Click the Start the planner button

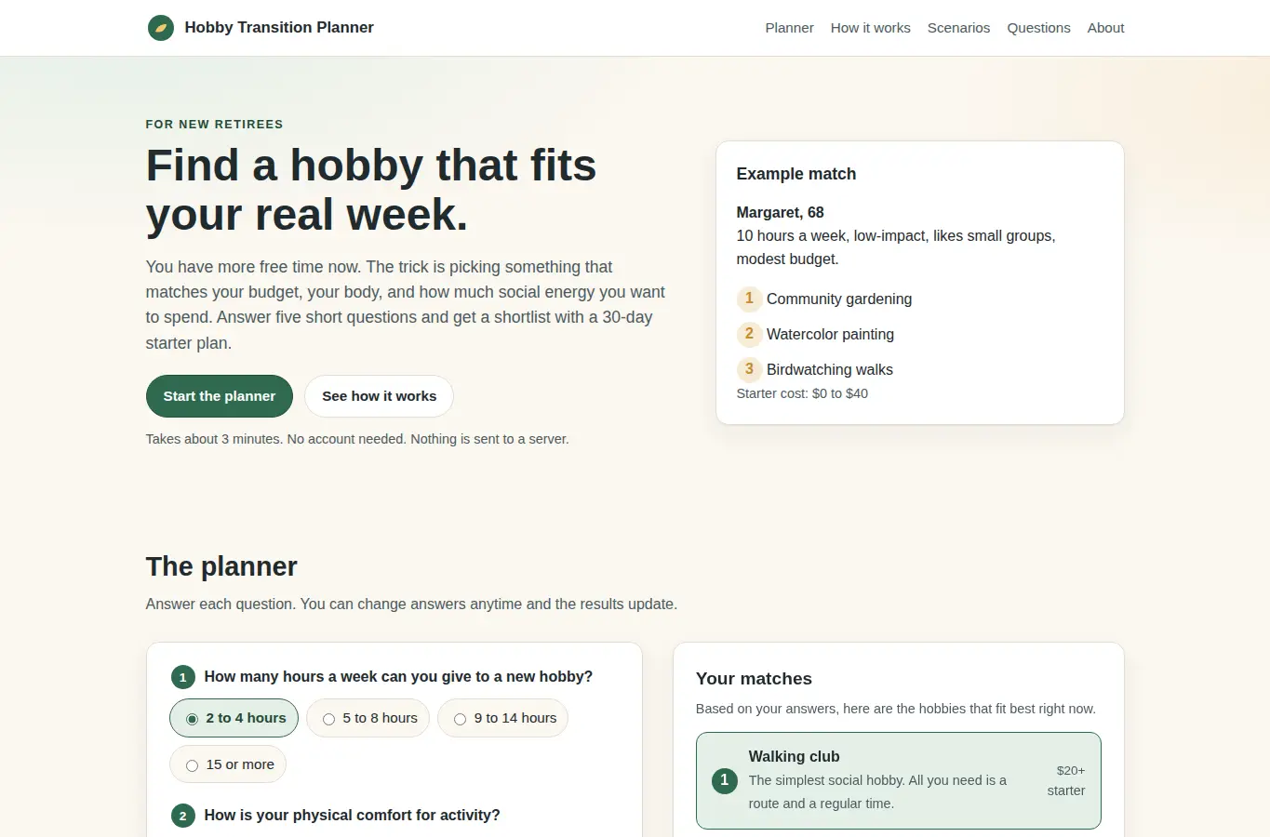click(x=220, y=396)
